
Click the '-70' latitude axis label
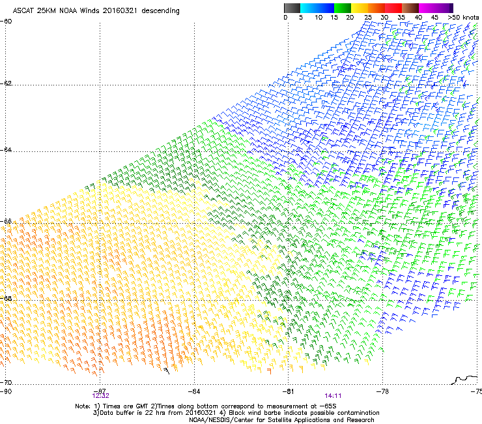pyautogui.click(x=6, y=383)
